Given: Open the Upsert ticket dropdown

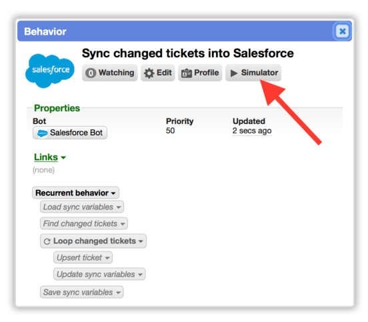Looking at the screenshot, I should coord(83,258).
